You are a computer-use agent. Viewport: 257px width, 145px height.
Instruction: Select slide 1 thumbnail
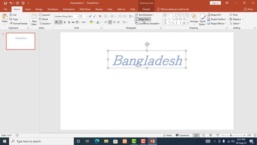coord(20,41)
